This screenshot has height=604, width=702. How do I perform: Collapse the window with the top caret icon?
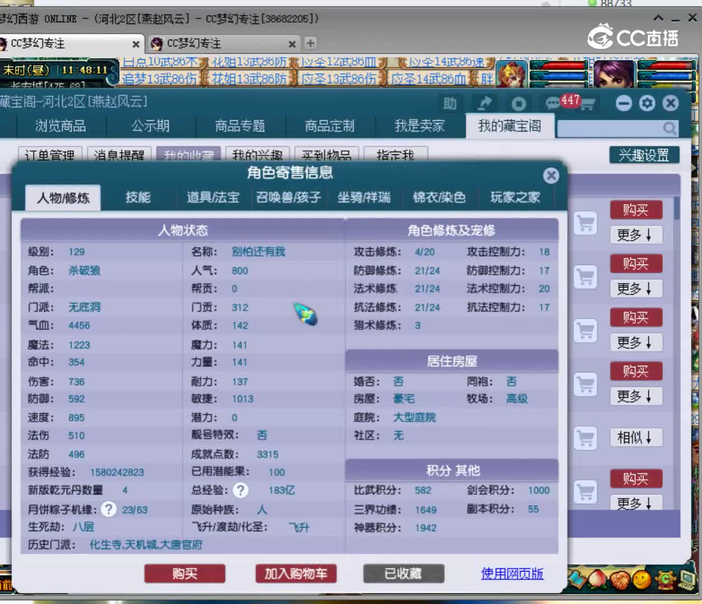[658, 18]
